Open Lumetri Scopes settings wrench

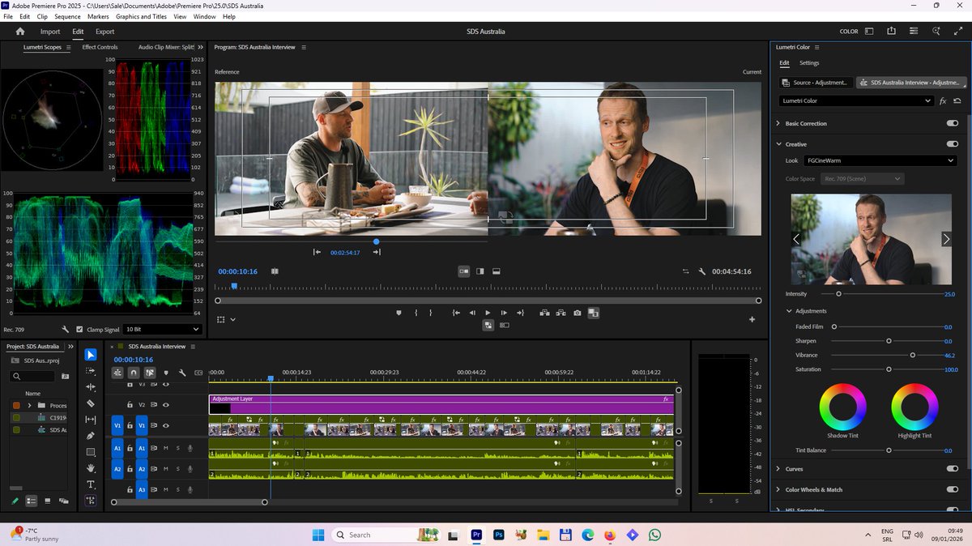(x=65, y=330)
